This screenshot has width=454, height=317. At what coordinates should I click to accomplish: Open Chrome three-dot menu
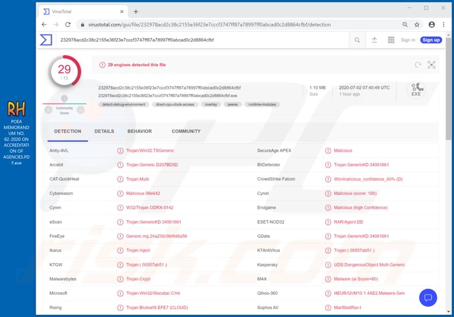(x=444, y=25)
